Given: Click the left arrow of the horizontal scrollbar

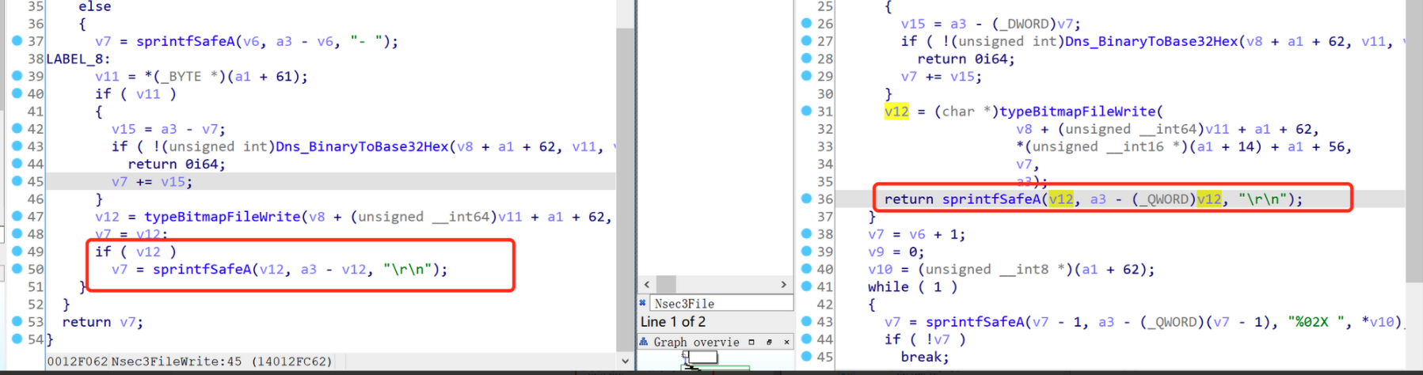Looking at the screenshot, I should [647, 284].
